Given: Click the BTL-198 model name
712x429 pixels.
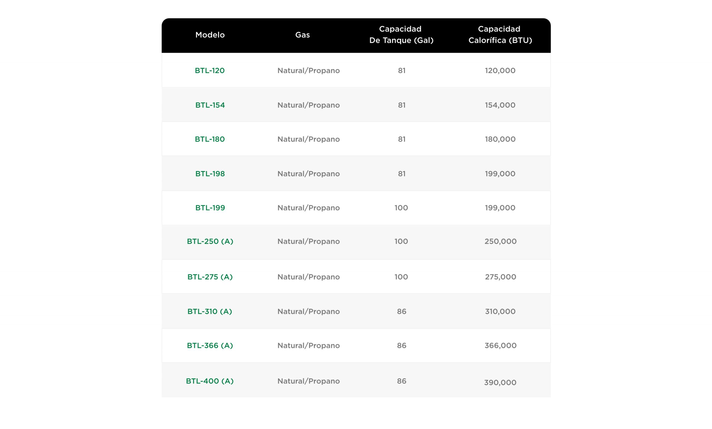Looking at the screenshot, I should tap(210, 174).
